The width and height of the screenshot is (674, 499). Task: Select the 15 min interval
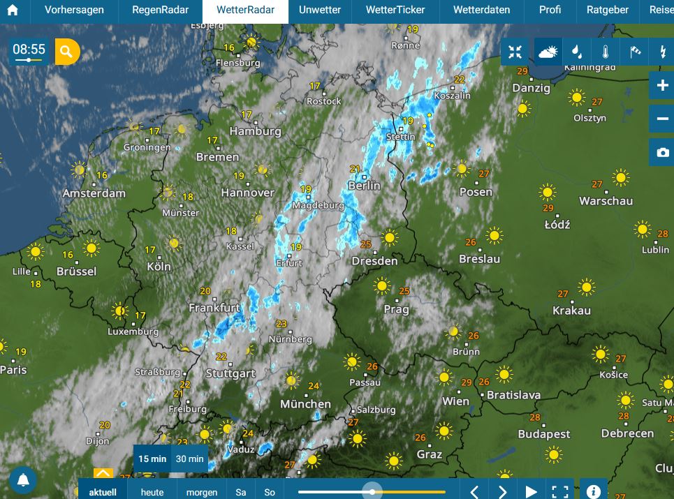[152, 459]
